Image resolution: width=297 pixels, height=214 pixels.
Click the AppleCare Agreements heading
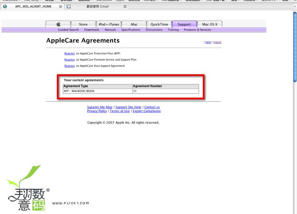[83, 40]
